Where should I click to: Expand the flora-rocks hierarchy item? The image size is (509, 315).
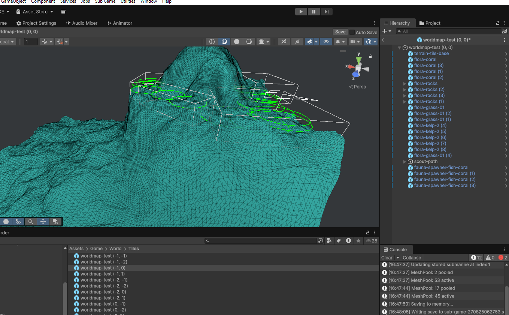click(405, 83)
